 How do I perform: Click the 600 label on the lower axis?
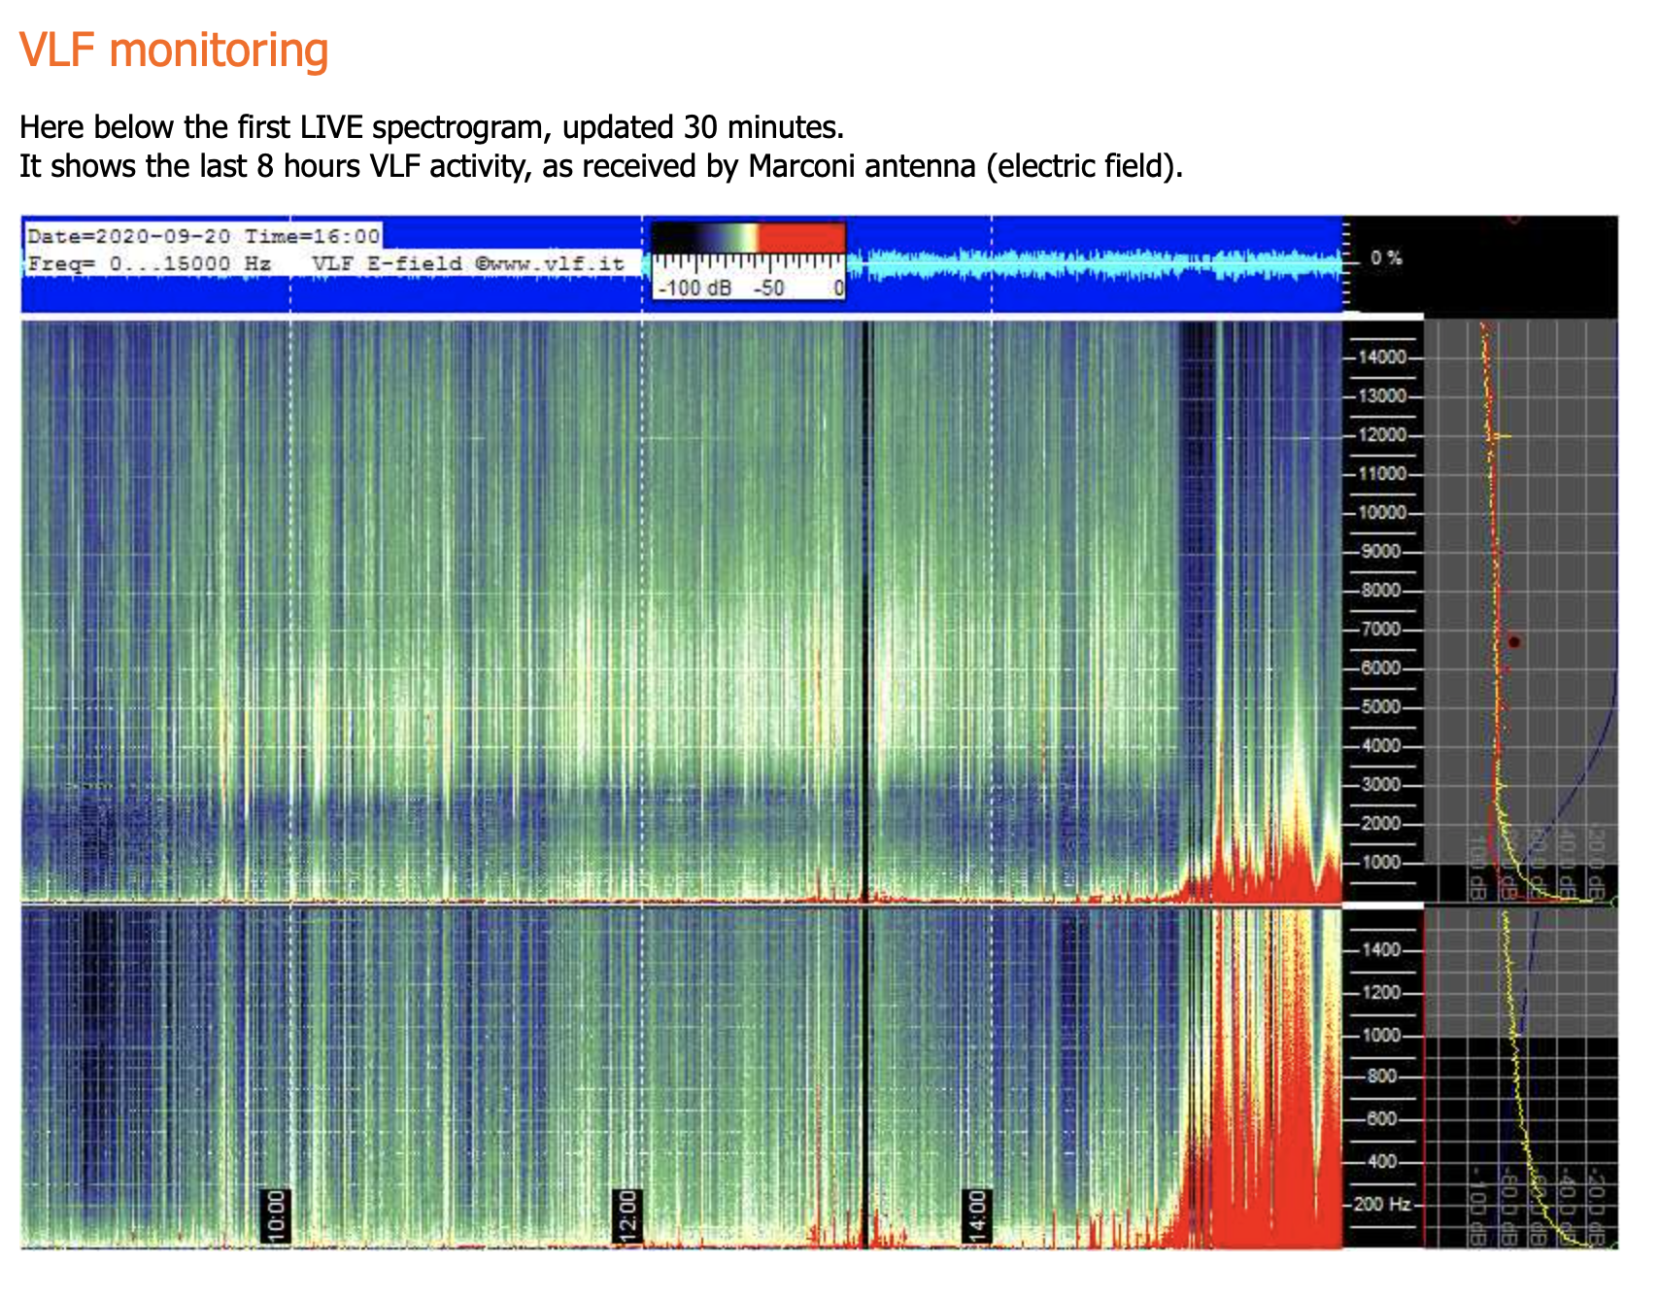coord(1381,1119)
